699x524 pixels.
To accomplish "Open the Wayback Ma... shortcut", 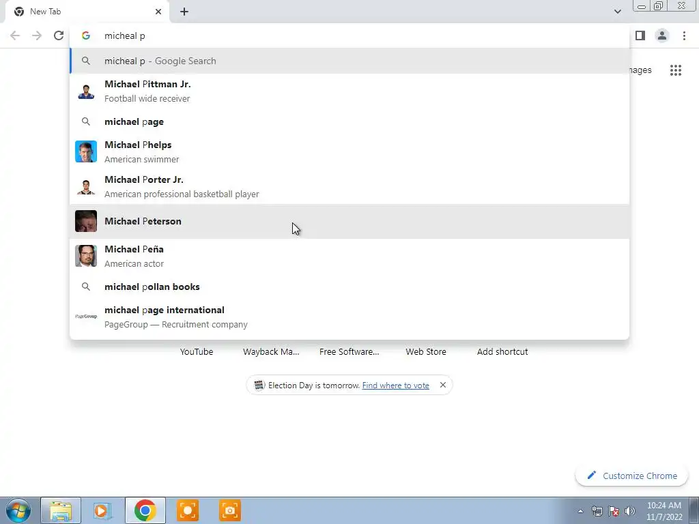I will [x=271, y=351].
